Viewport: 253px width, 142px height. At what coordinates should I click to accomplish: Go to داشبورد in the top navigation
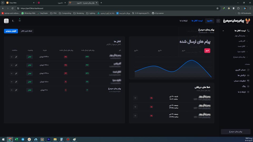tap(210, 21)
